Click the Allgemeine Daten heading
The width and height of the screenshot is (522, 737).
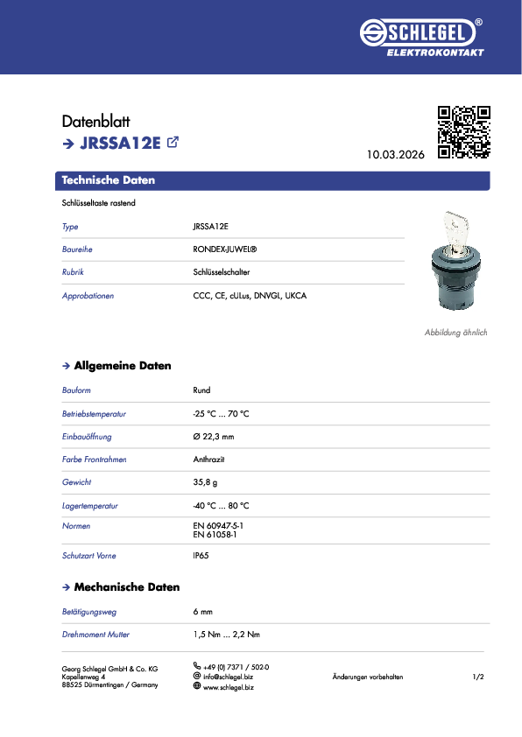[123, 366]
